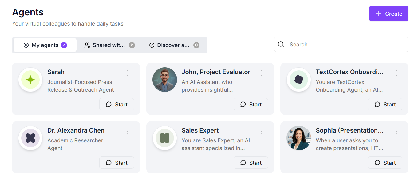Open the three-dot menu on Sarah's card

(x=128, y=73)
